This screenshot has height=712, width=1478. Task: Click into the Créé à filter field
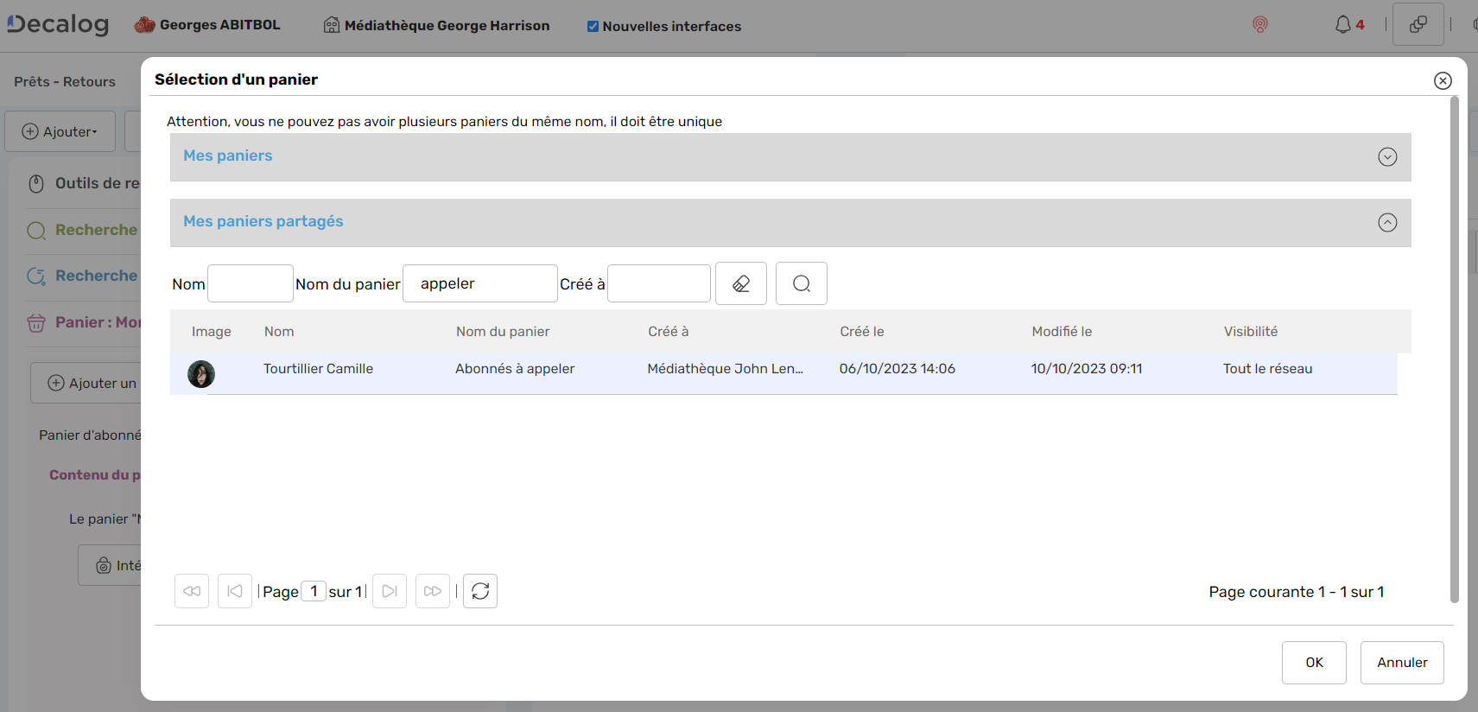(658, 283)
